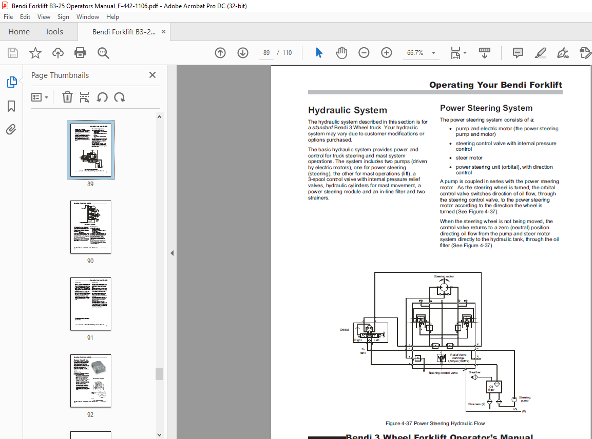
Task: Add document to starred with star icon
Action: point(35,53)
